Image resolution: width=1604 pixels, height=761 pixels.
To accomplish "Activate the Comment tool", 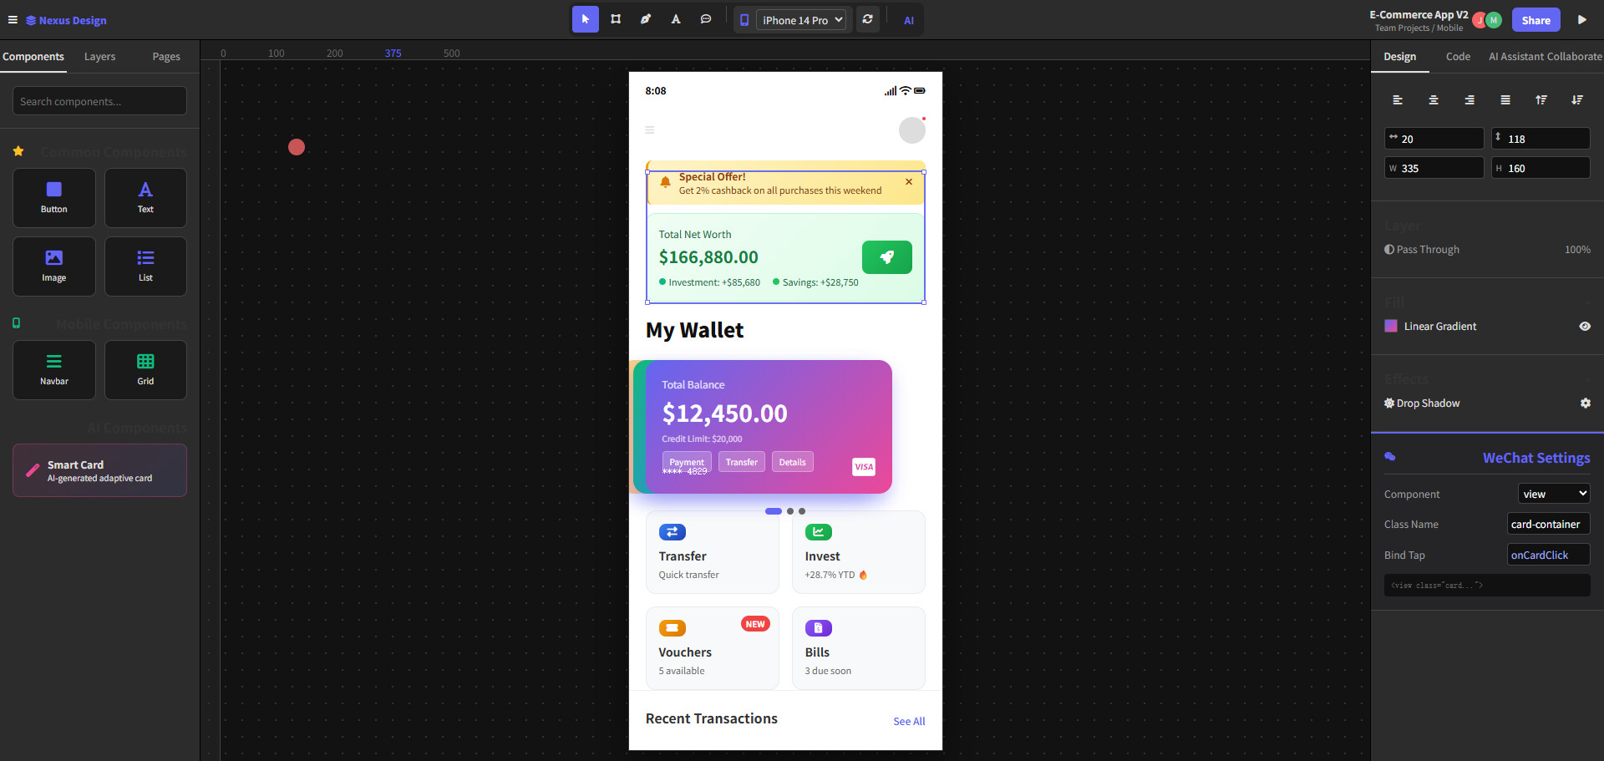I will pyautogui.click(x=706, y=19).
